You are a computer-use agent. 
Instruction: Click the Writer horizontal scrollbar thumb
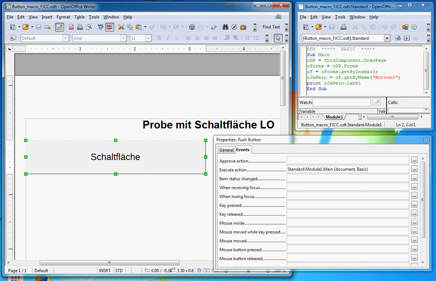(x=110, y=263)
